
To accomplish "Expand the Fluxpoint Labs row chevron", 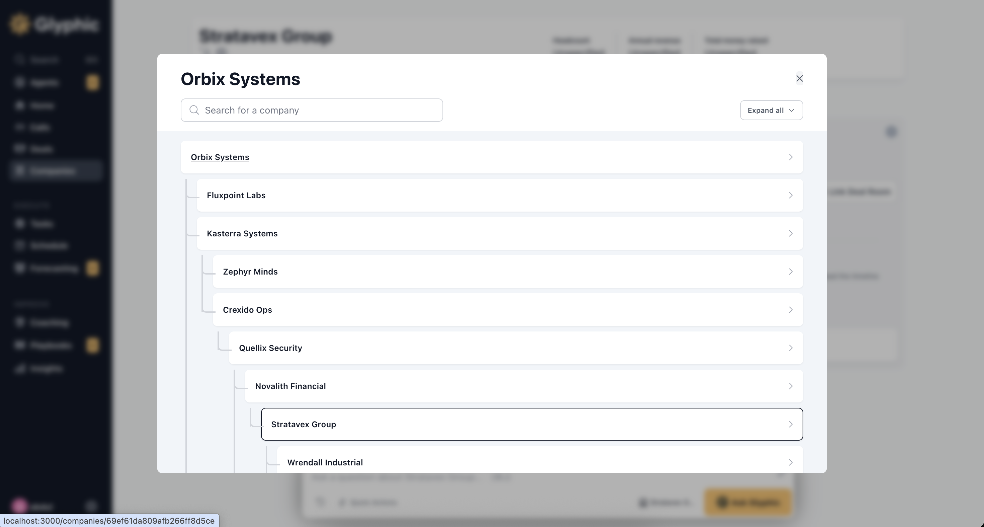I will pos(791,195).
